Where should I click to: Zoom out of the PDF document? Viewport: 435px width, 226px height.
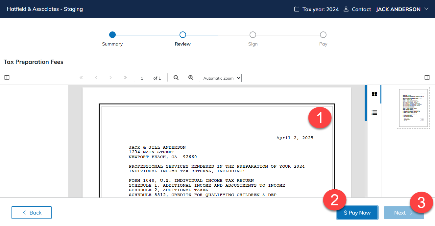tap(176, 78)
